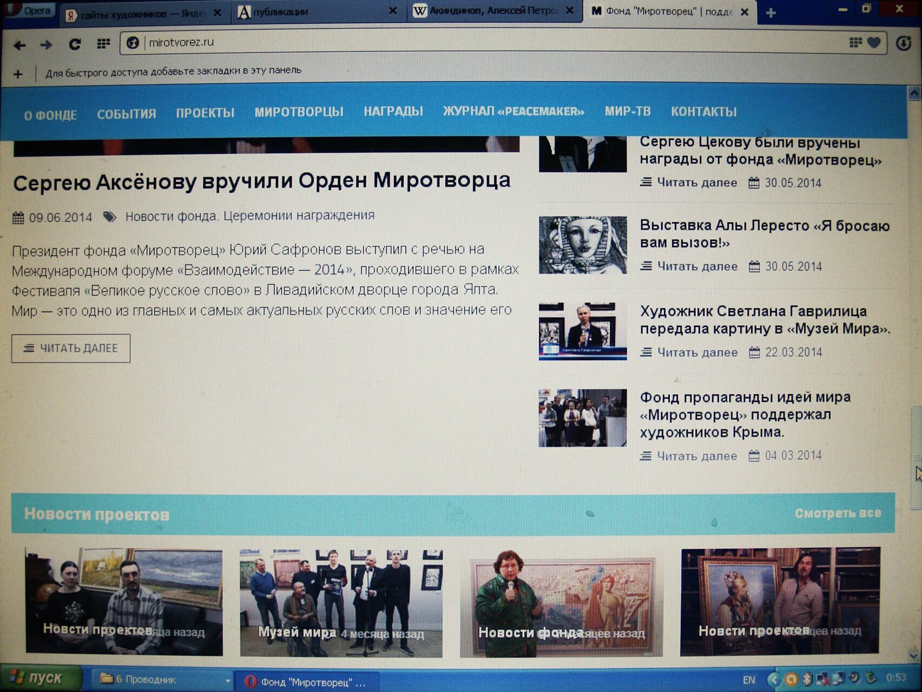Open the 'ЖУРНАЛ «PEACEMAKER»' menu item
Viewport: 922px width, 692px height.
513,111
